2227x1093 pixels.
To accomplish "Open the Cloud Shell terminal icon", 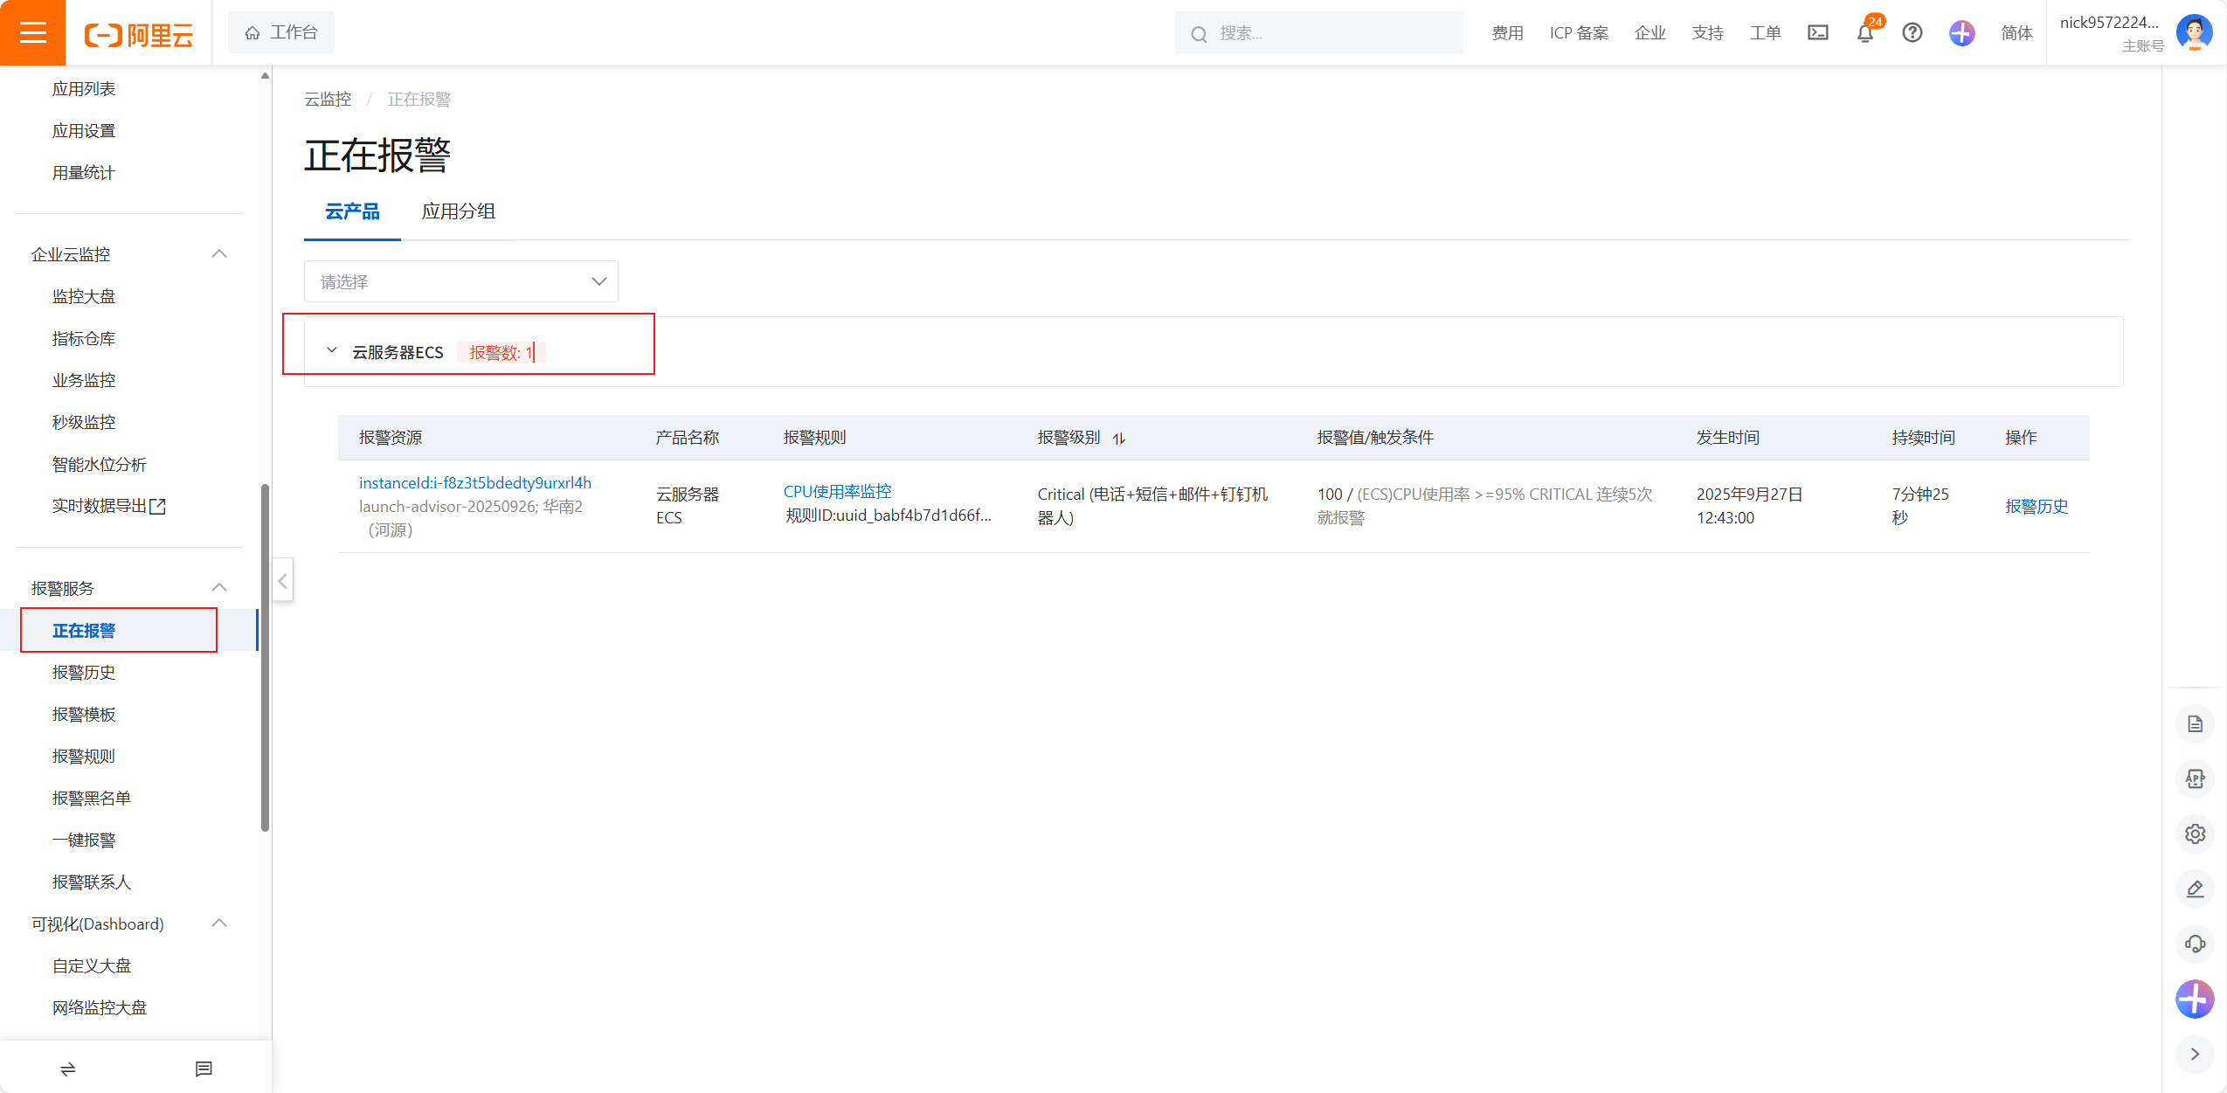I will [1817, 32].
